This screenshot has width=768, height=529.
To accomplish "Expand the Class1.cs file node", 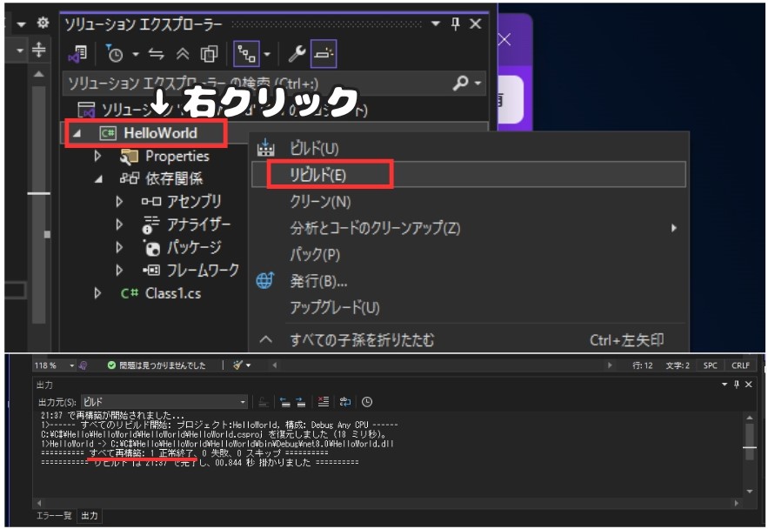I will (97, 293).
